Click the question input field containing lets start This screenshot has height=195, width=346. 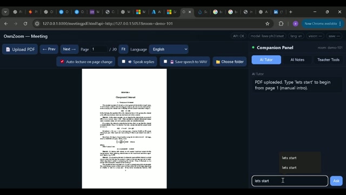(x=290, y=181)
